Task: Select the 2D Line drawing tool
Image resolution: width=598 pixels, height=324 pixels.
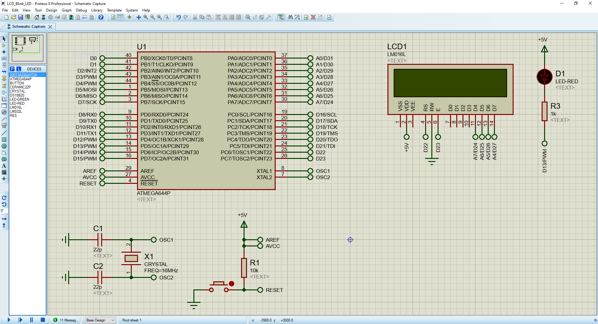Action: (4, 133)
